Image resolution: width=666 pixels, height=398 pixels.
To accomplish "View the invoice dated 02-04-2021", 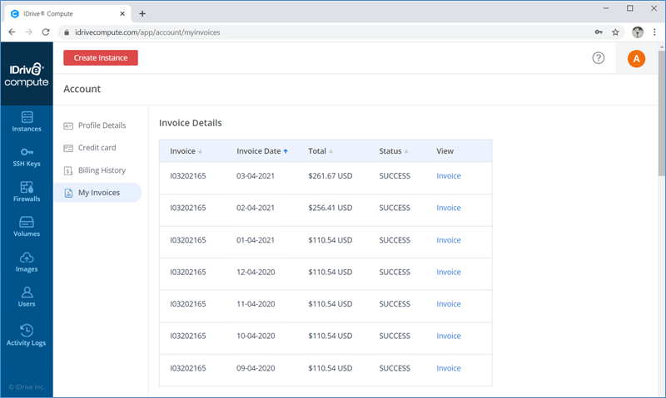I will [x=449, y=208].
